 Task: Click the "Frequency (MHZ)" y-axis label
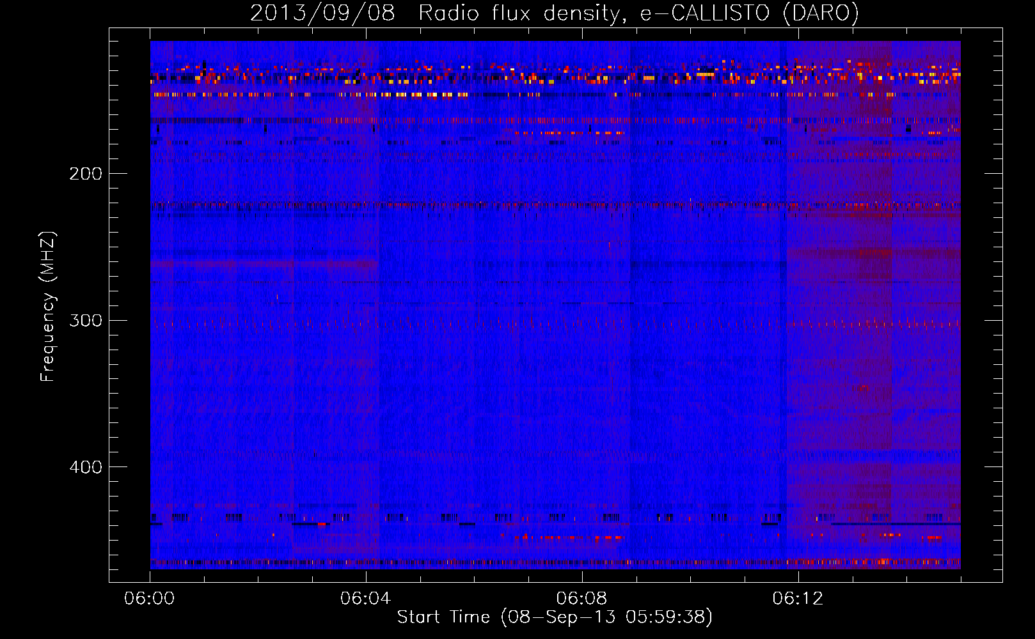click(x=48, y=307)
